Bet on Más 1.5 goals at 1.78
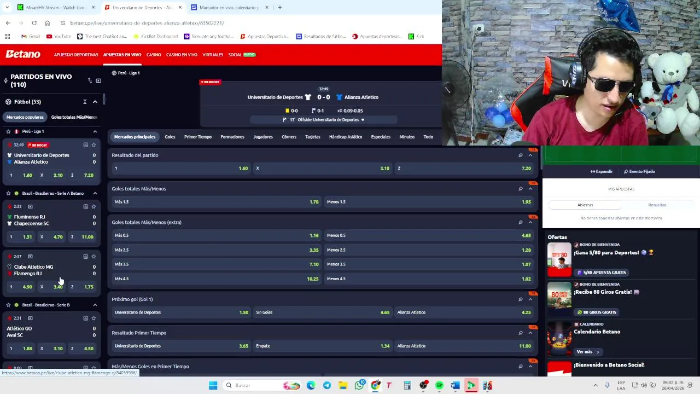 (216, 202)
